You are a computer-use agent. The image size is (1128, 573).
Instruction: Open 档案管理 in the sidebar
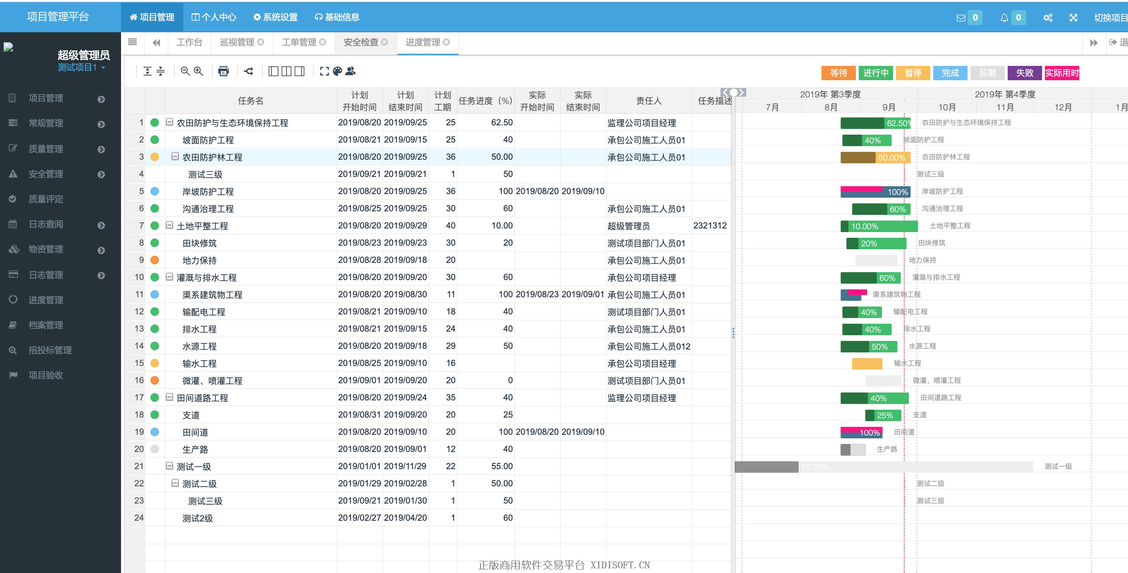coord(45,324)
